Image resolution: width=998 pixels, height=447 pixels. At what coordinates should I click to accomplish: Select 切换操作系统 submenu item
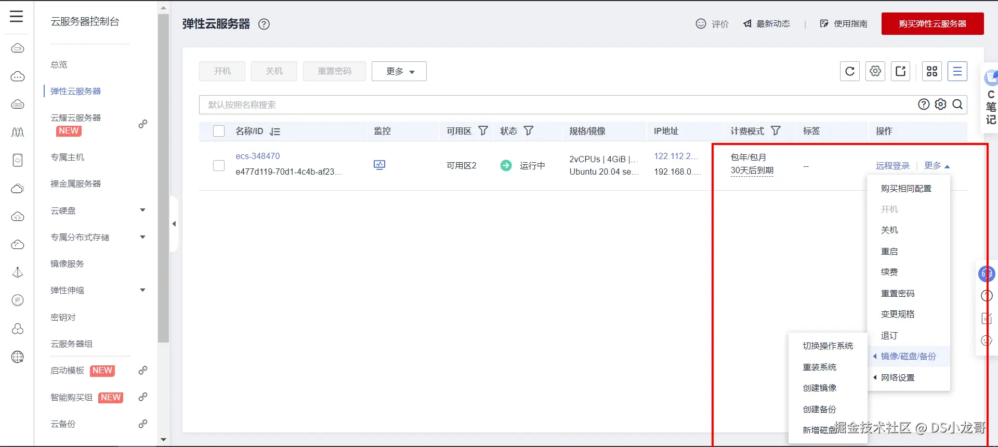[x=828, y=346]
